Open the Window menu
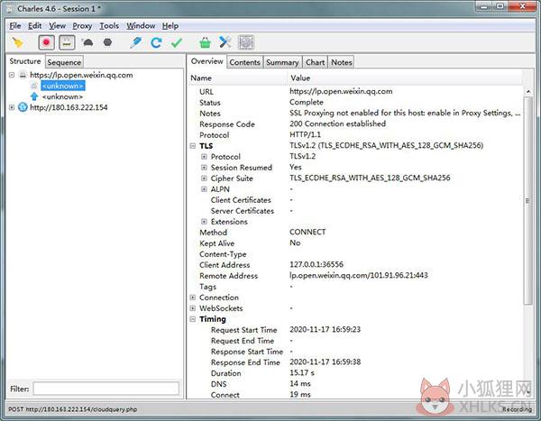 [141, 26]
